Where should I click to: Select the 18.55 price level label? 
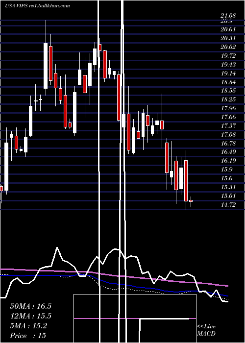tap(228, 91)
